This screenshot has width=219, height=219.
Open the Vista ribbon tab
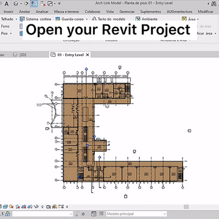[x=110, y=12]
